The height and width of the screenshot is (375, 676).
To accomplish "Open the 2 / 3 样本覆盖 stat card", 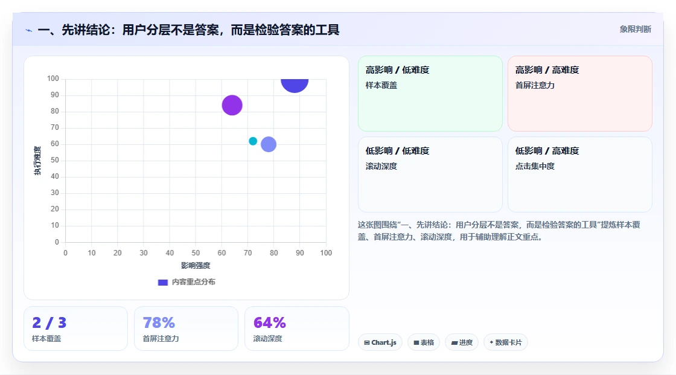I will pos(76,329).
